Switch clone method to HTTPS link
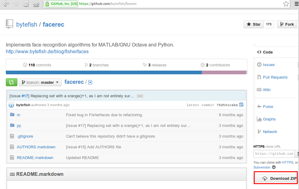This screenshot has height=189, width=299. point(288,162)
